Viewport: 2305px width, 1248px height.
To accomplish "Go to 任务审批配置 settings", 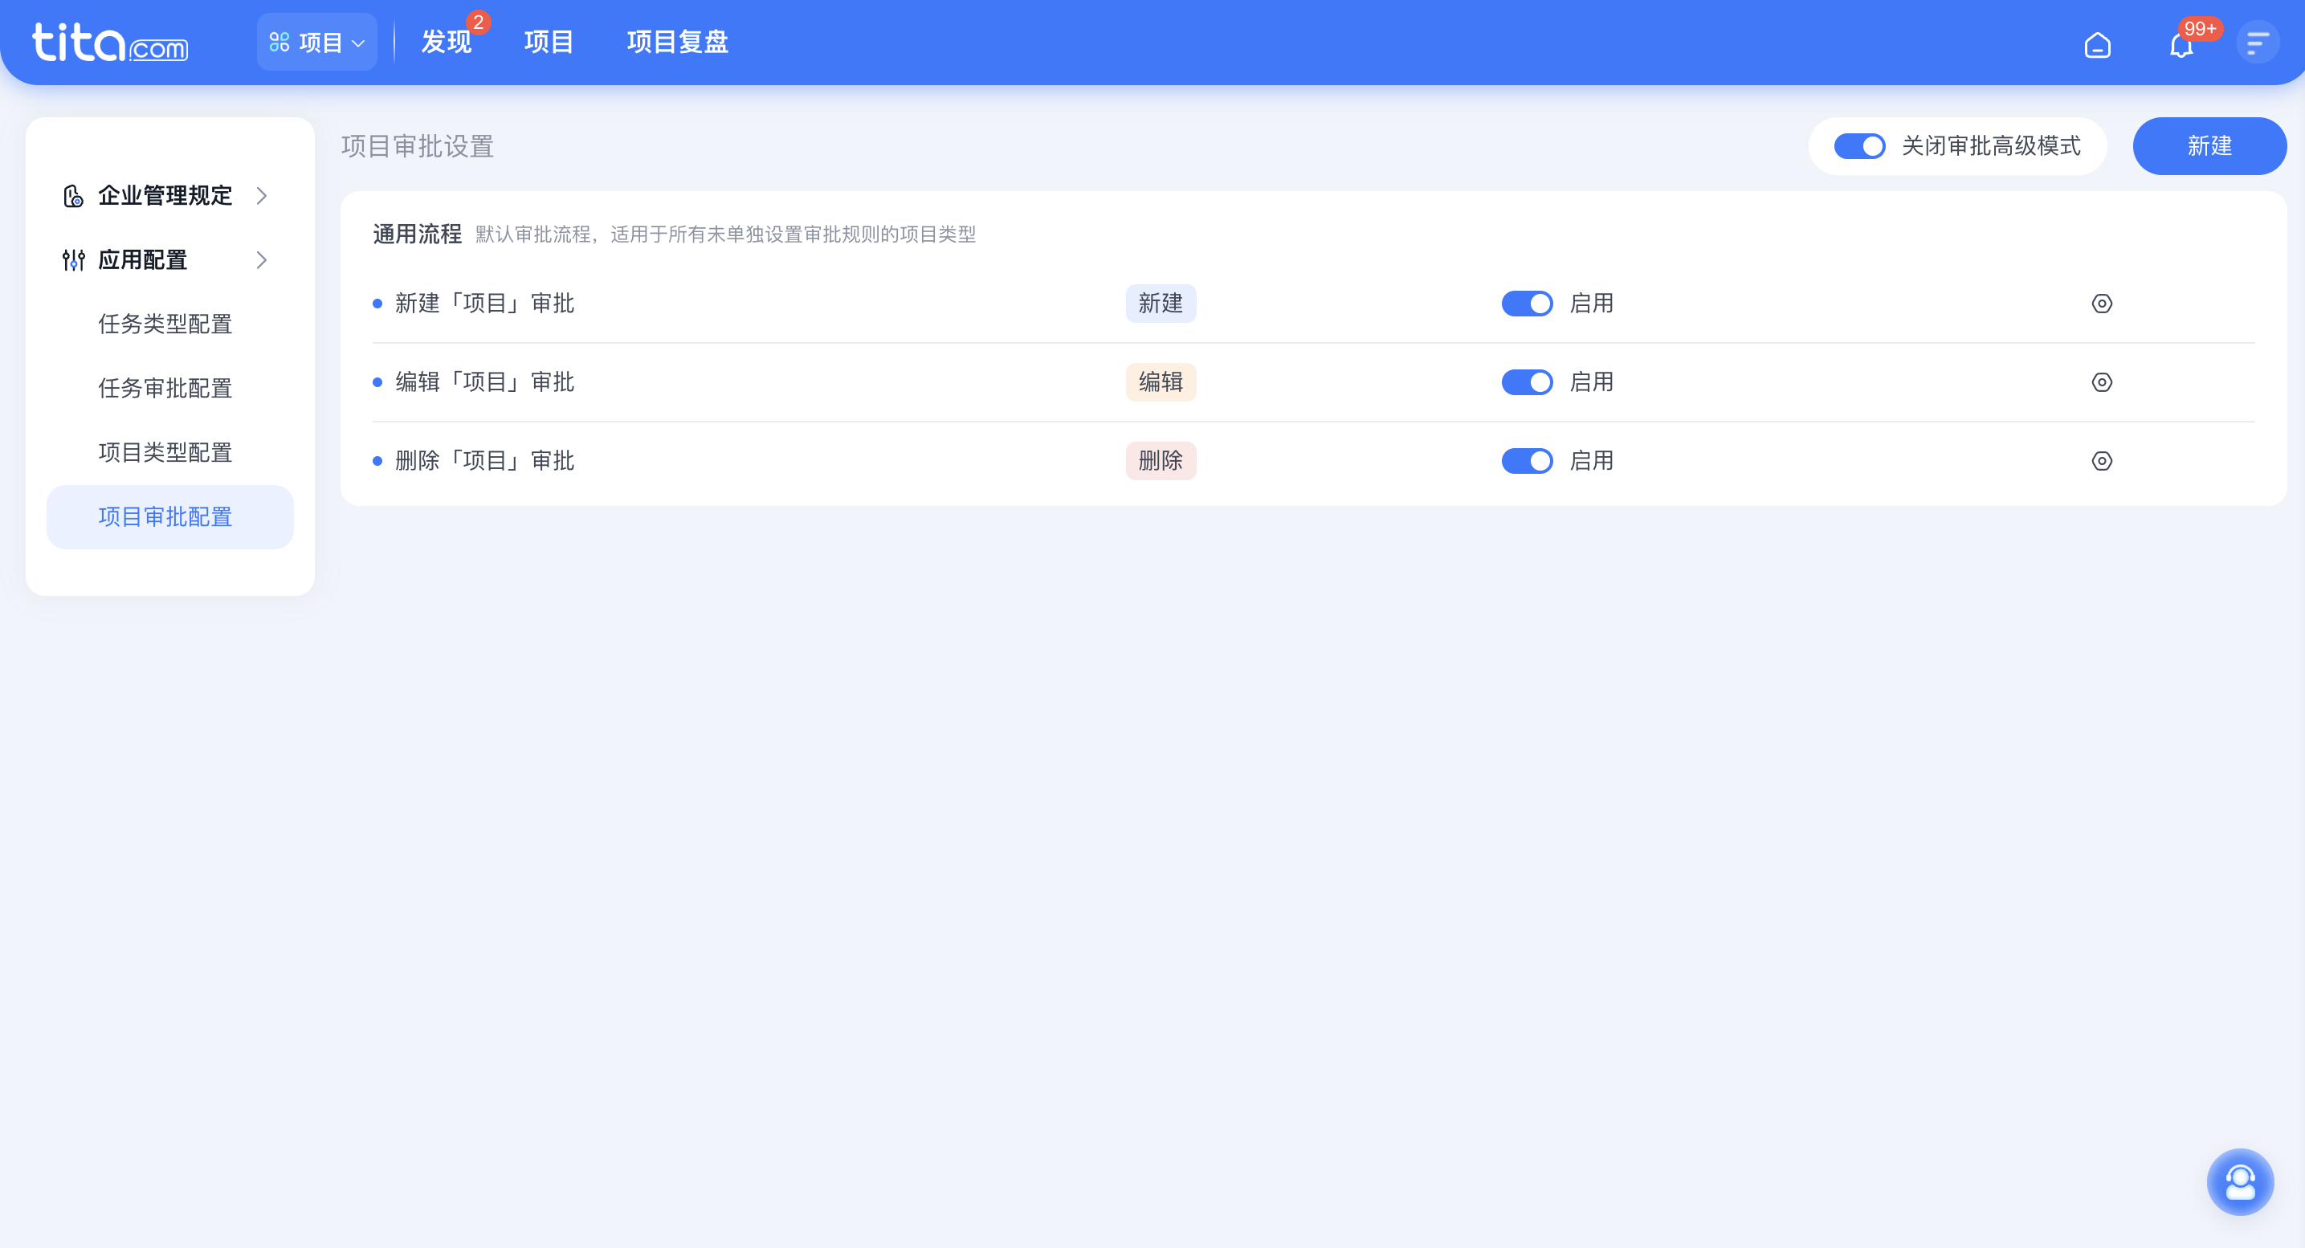I will (165, 388).
